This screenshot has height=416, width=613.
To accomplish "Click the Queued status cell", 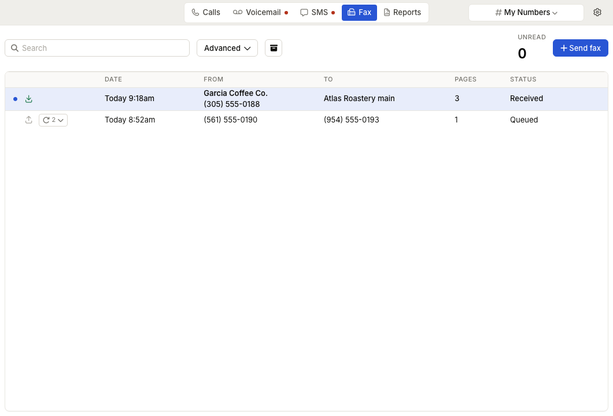I will click(524, 120).
